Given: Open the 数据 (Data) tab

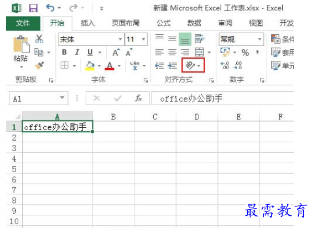Looking at the screenshot, I should click(x=194, y=23).
